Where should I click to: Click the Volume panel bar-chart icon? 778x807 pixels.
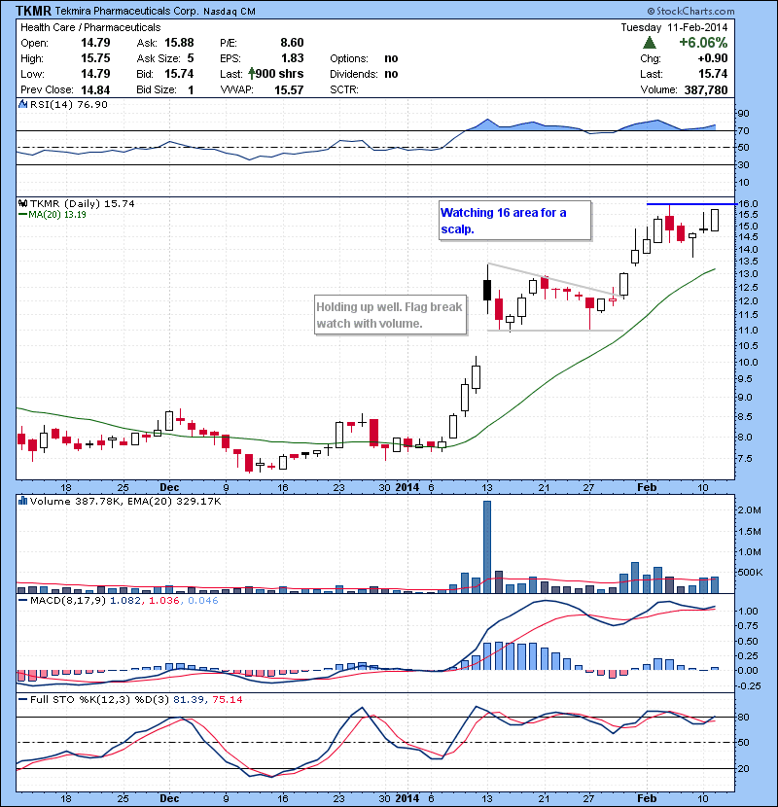pyautogui.click(x=22, y=501)
